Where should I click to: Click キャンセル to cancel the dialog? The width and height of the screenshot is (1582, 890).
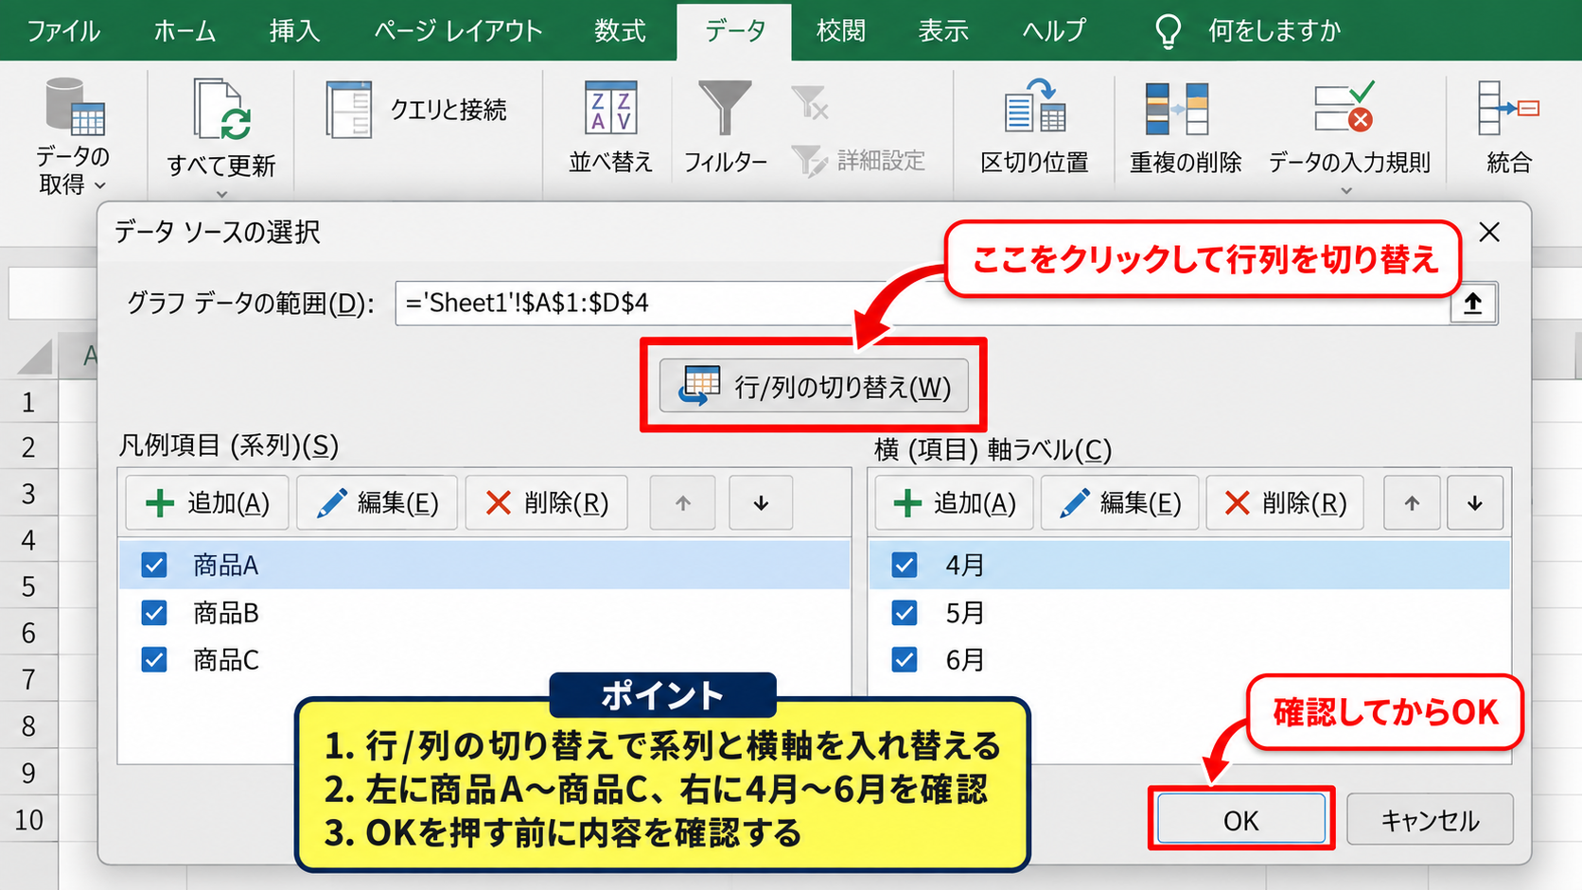(x=1430, y=819)
